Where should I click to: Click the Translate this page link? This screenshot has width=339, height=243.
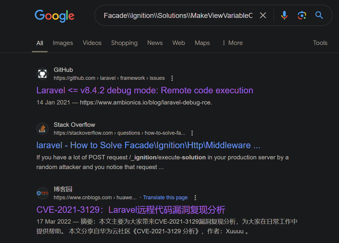[x=165, y=197]
